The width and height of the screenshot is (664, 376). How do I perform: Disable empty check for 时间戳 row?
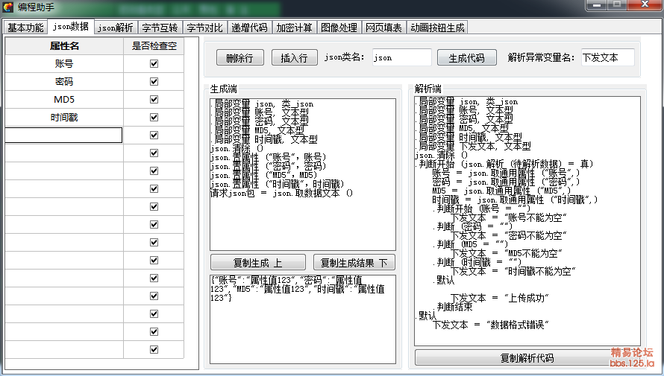click(154, 118)
